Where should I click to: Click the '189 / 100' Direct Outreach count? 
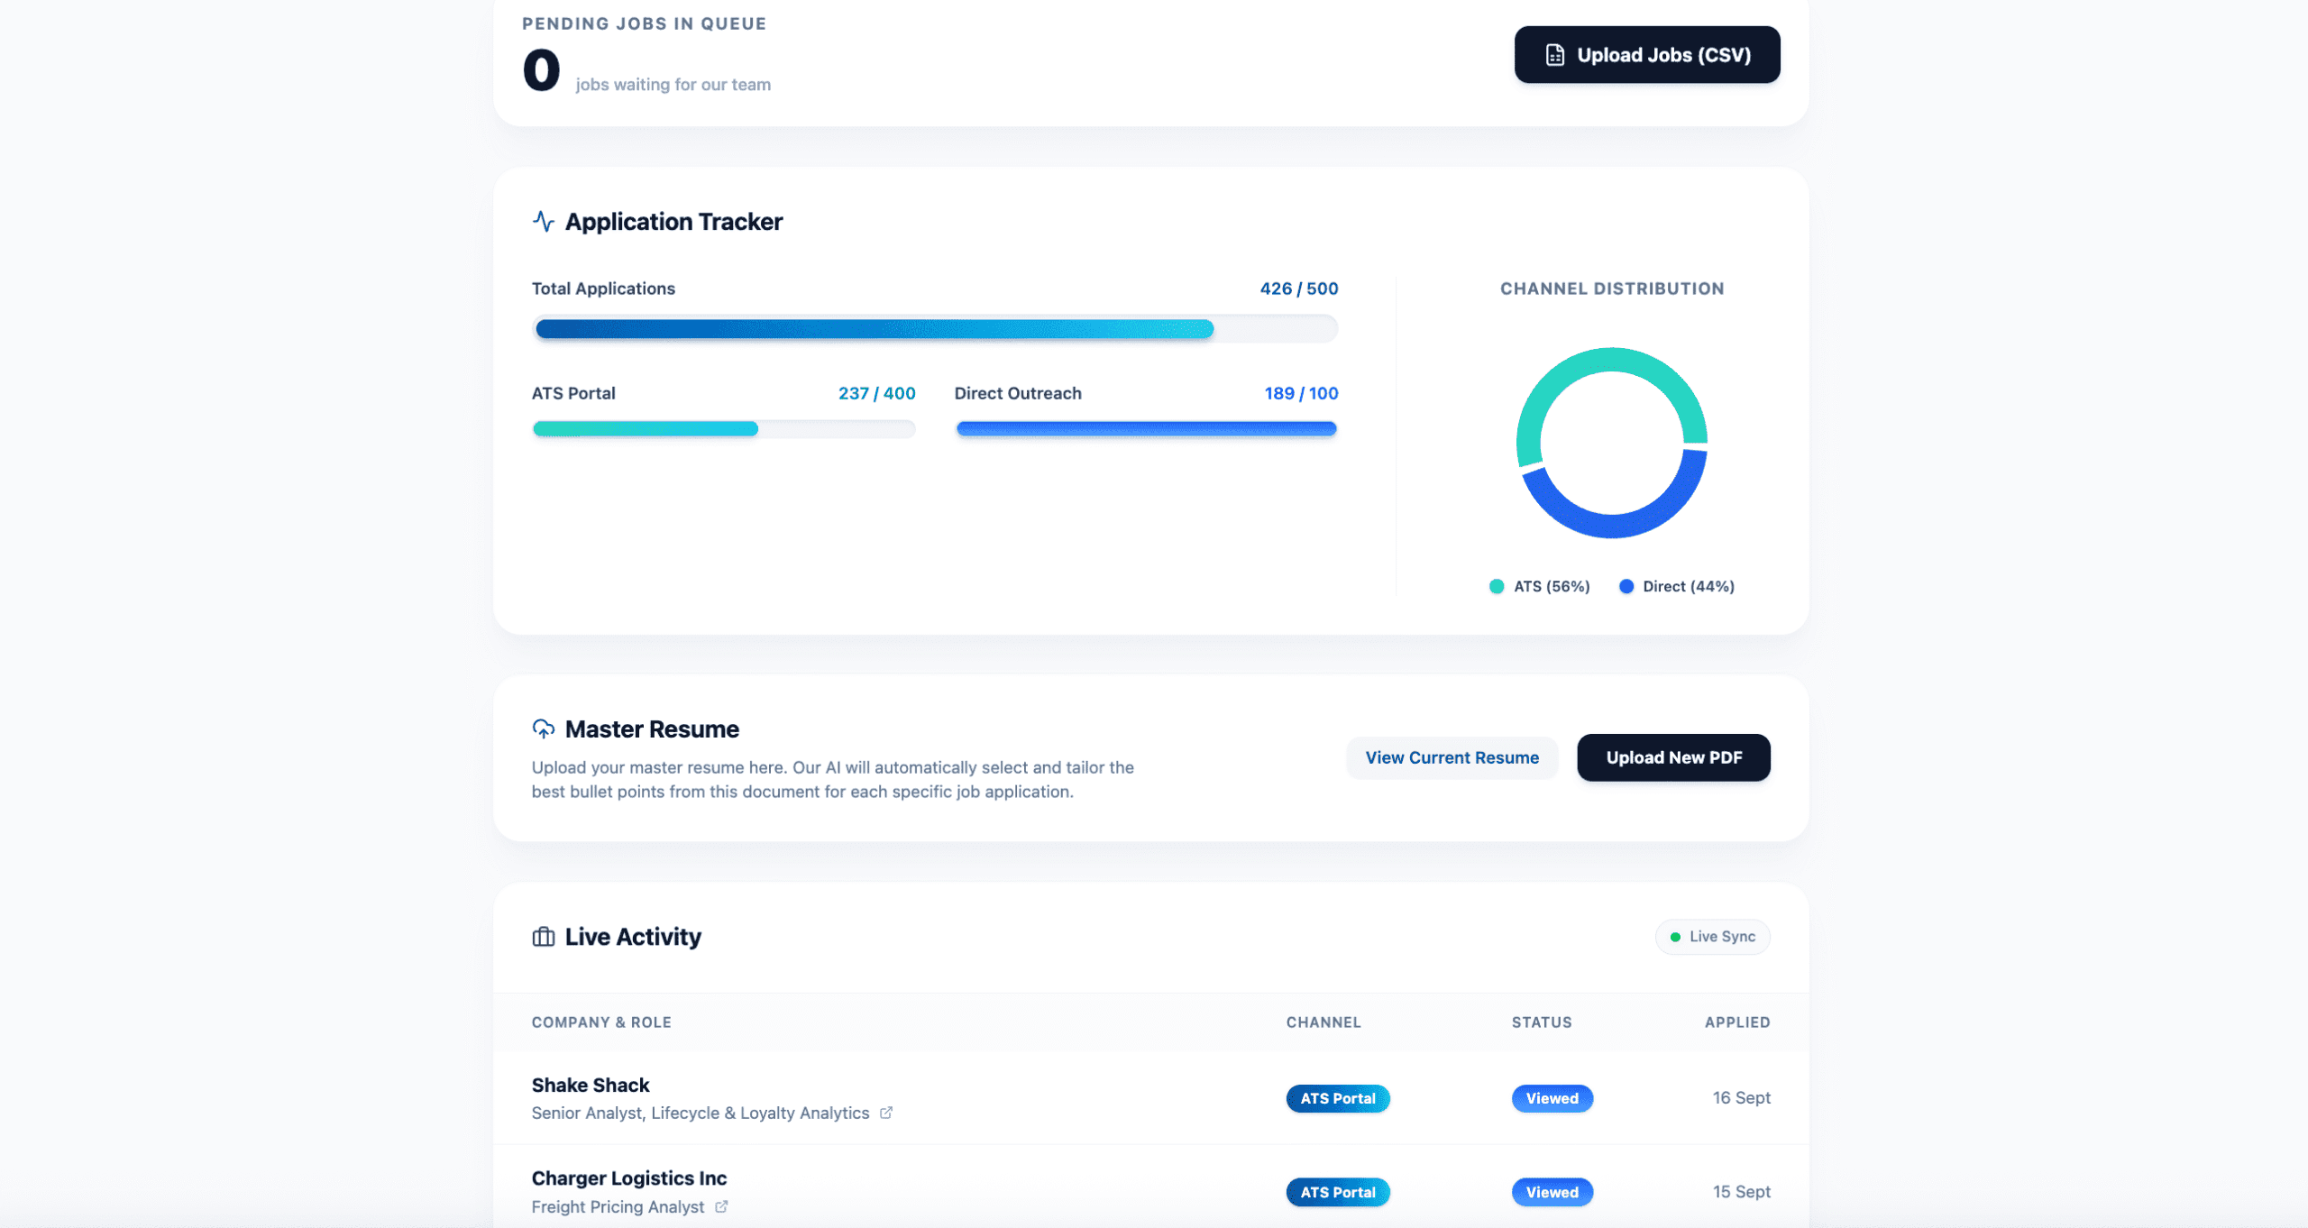1301,393
